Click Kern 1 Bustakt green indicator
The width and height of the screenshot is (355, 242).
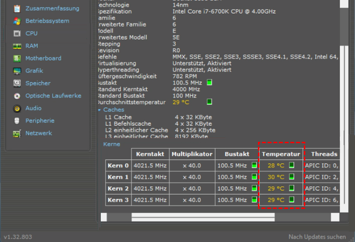[x=254, y=177]
